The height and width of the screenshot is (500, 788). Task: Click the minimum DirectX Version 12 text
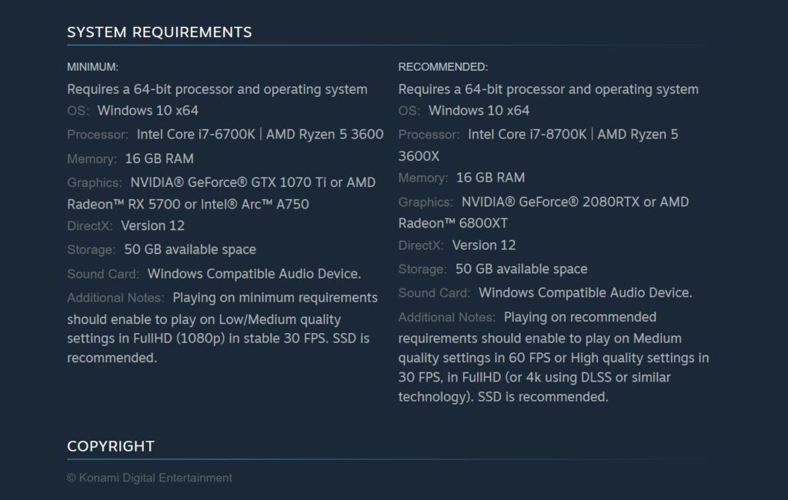click(x=154, y=225)
